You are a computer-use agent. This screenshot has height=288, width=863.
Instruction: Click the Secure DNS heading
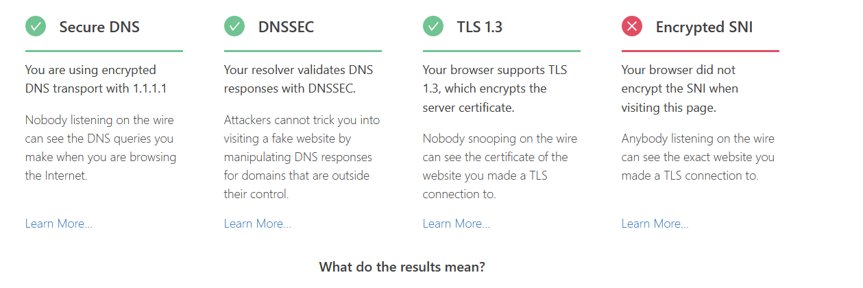(x=99, y=27)
